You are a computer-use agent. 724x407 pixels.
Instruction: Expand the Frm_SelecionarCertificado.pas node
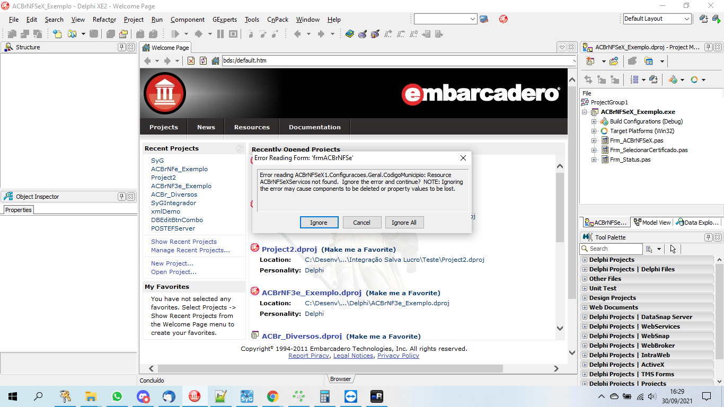pyautogui.click(x=594, y=151)
